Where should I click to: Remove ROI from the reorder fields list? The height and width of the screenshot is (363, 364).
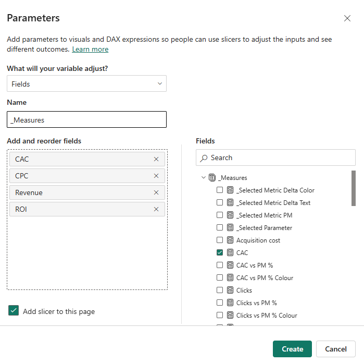pos(156,209)
